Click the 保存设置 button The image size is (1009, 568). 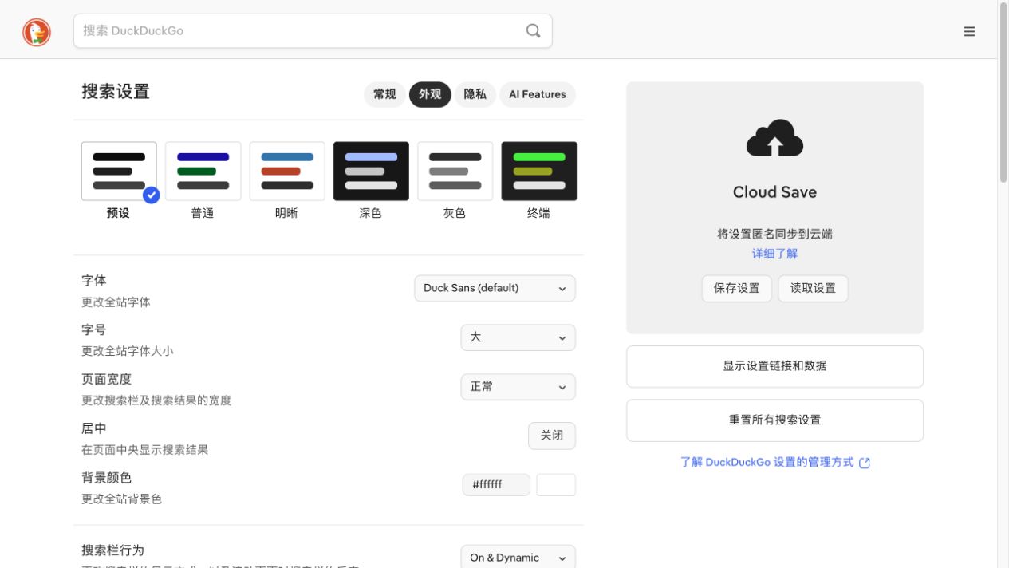736,288
